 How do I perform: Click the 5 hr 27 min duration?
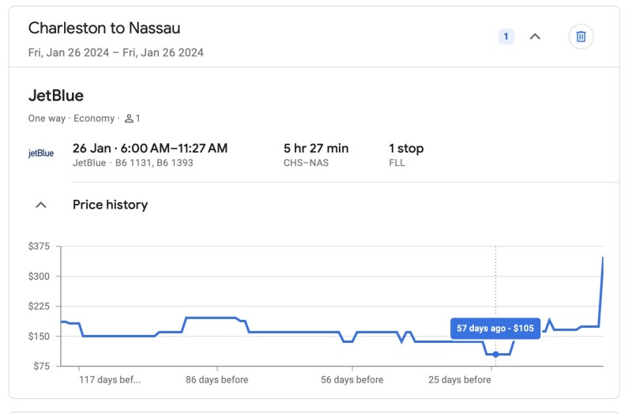pos(316,149)
